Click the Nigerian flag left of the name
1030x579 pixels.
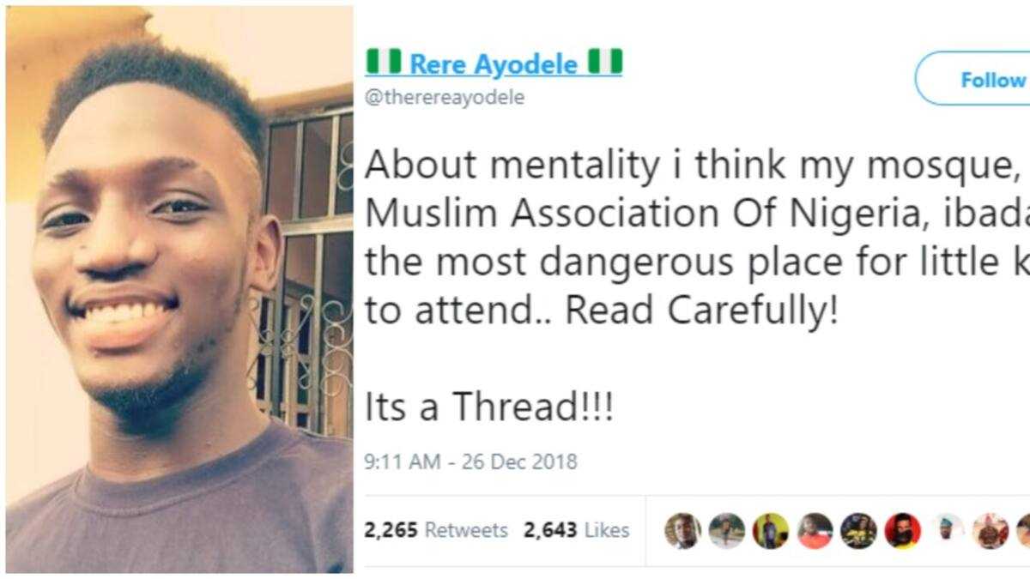(385, 63)
